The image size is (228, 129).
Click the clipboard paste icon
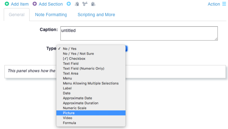click(93, 4)
